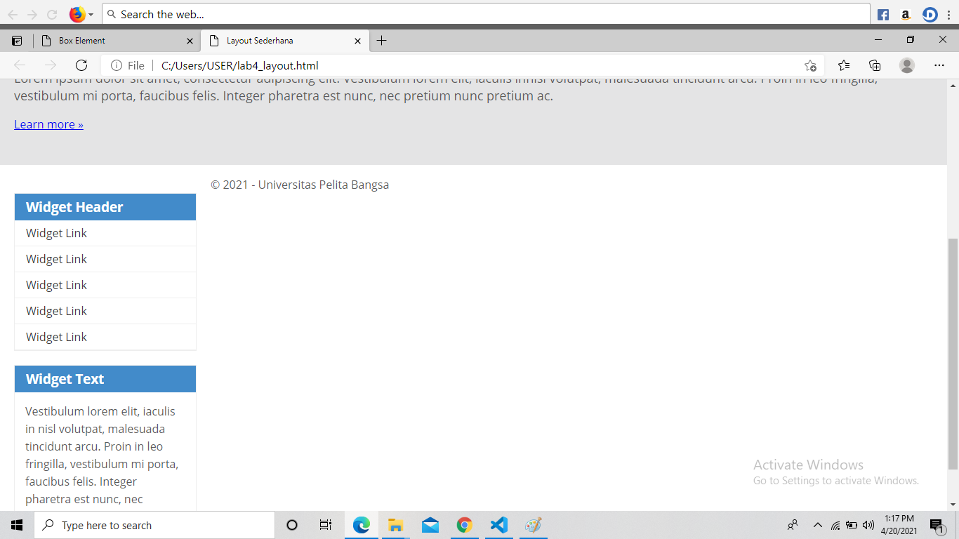Image resolution: width=959 pixels, height=539 pixels.
Task: Open Amazon via its shortcut icon in top bar
Action: click(x=906, y=14)
